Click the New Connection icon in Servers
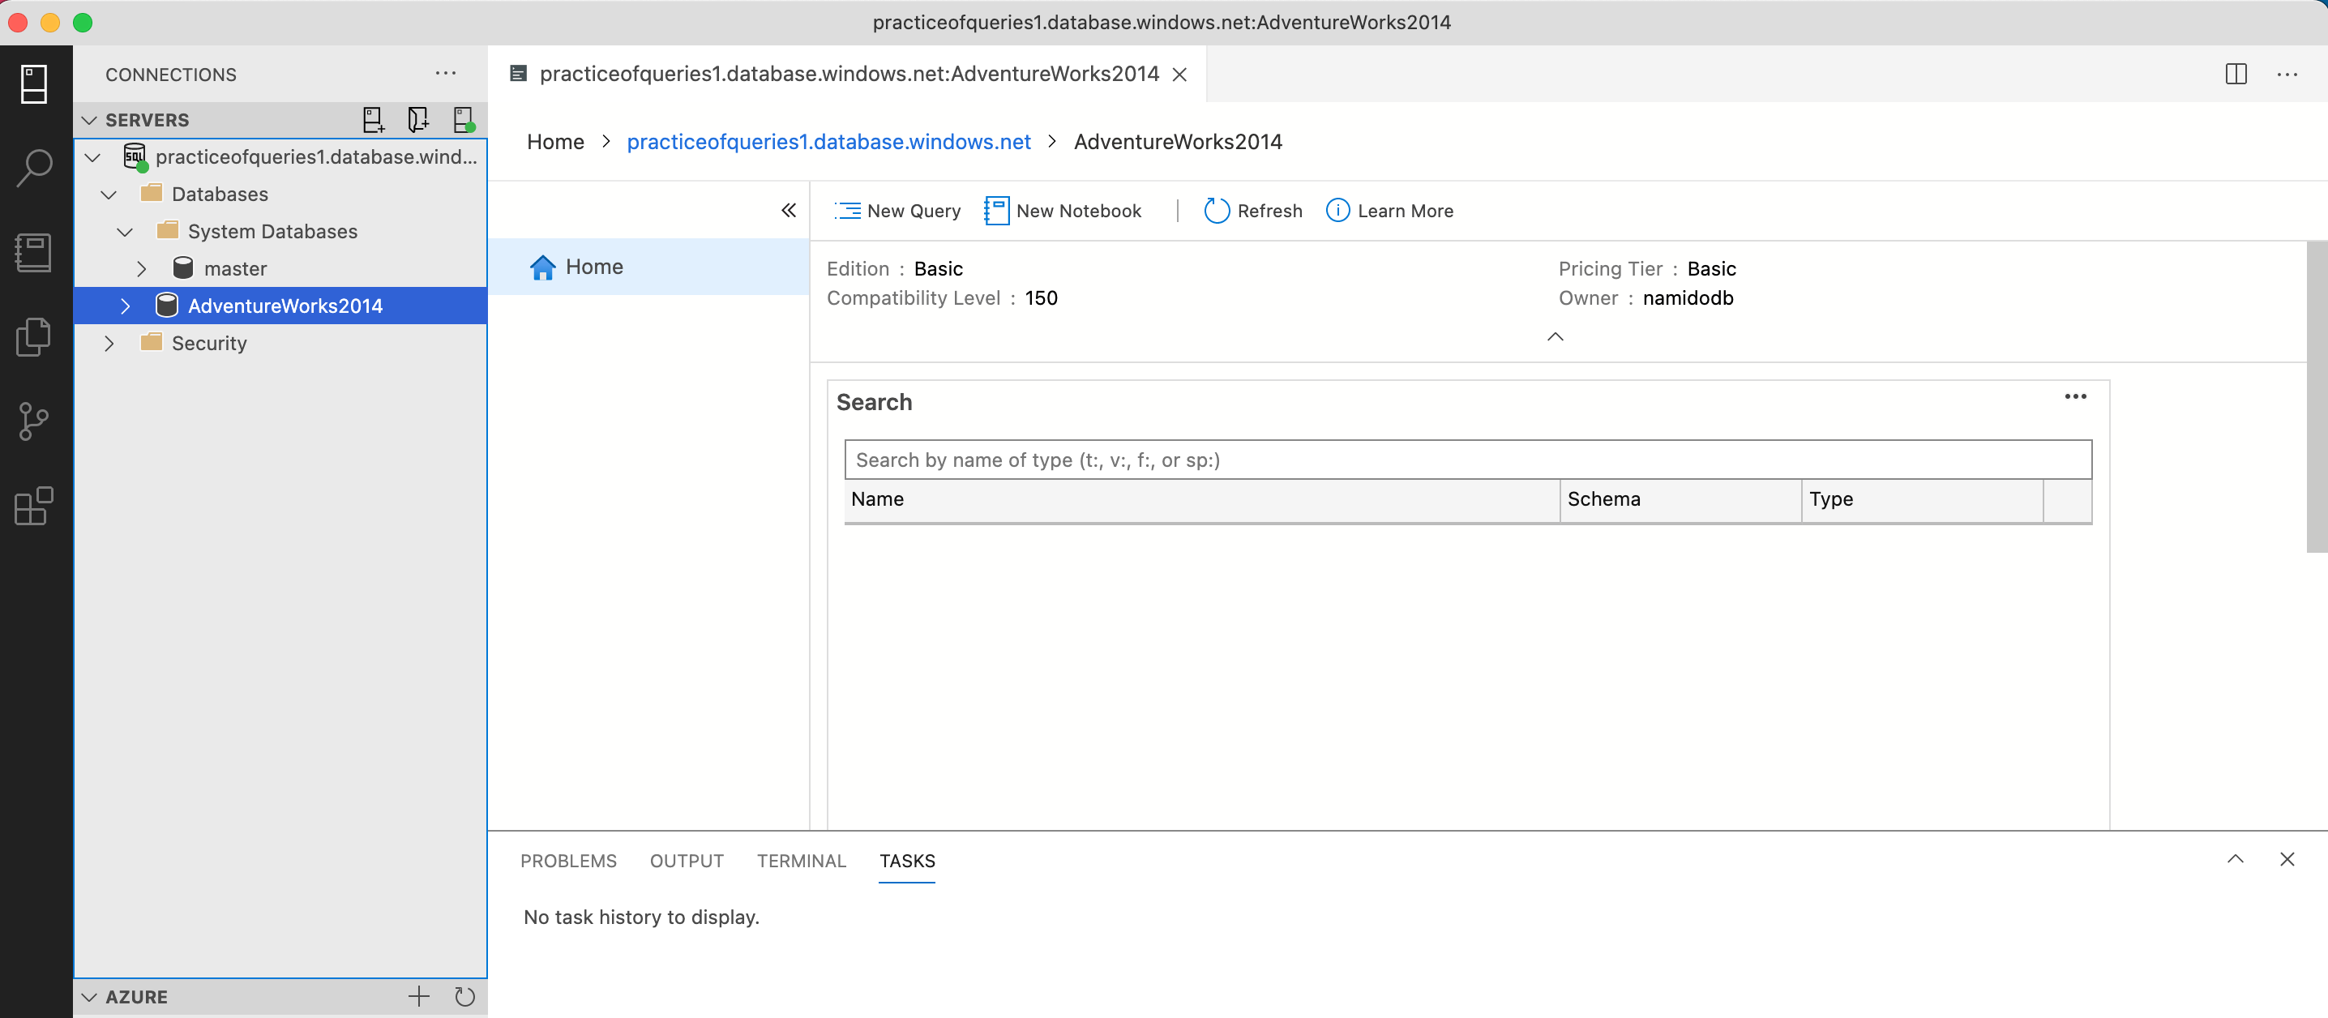Screen dimensions: 2328x1018 [x=372, y=119]
